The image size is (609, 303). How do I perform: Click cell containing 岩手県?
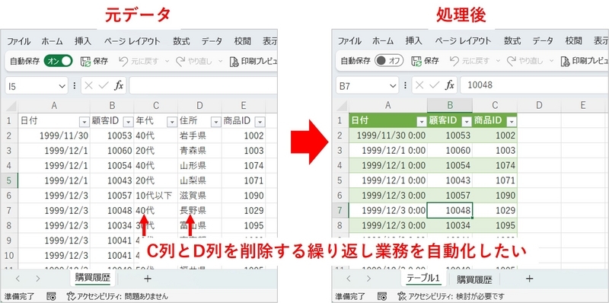199,136
